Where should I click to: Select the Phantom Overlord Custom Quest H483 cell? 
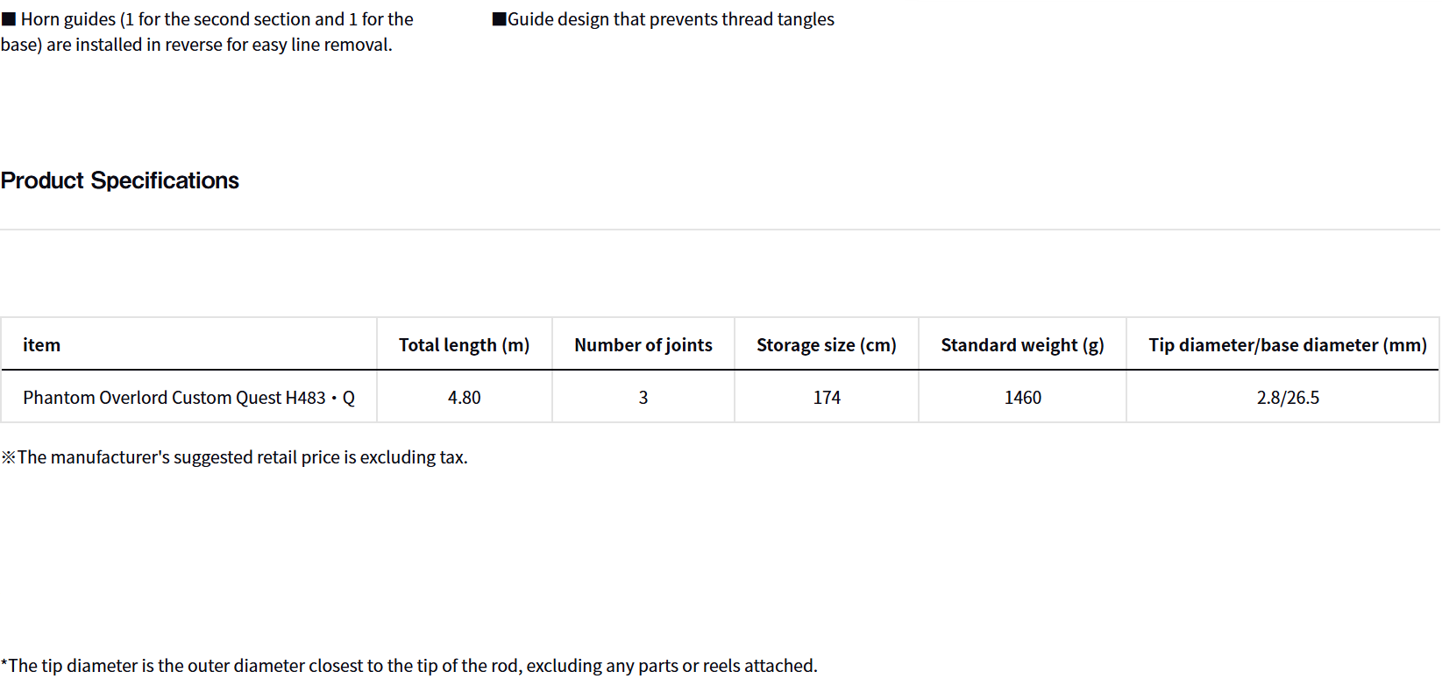pos(188,398)
